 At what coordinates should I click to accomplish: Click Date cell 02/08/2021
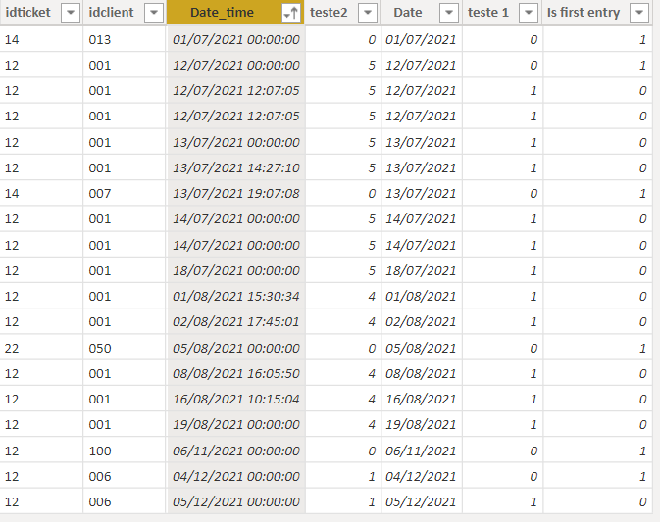[x=421, y=322]
